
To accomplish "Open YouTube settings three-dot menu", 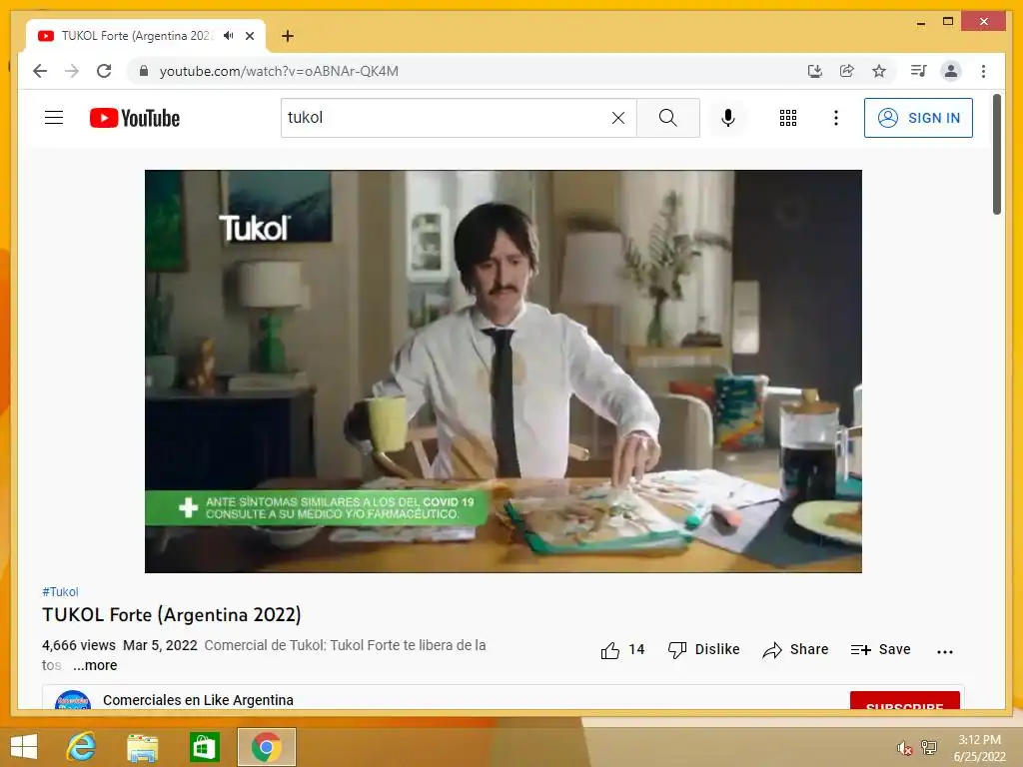I will pyautogui.click(x=836, y=118).
